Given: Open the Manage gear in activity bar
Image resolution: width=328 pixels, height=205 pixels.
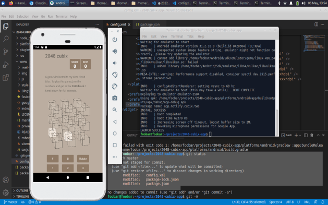Looking at the screenshot, I should (6, 192).
